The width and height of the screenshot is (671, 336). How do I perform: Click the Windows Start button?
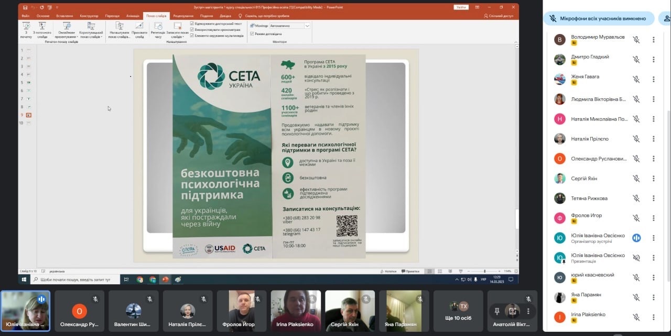click(x=24, y=279)
